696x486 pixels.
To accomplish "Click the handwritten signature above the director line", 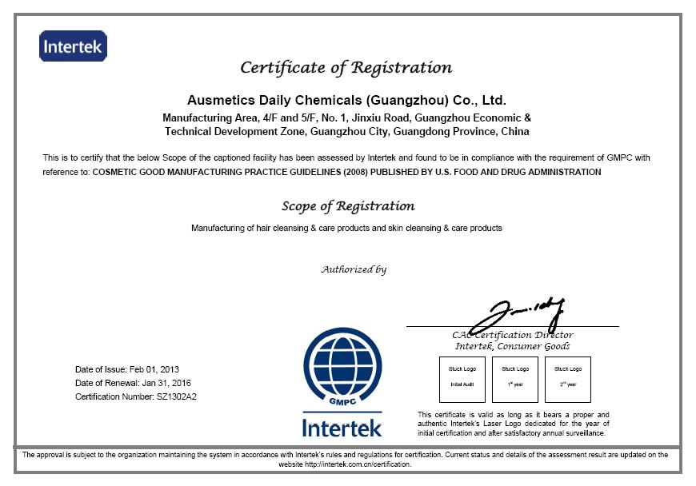I will 516,315.
